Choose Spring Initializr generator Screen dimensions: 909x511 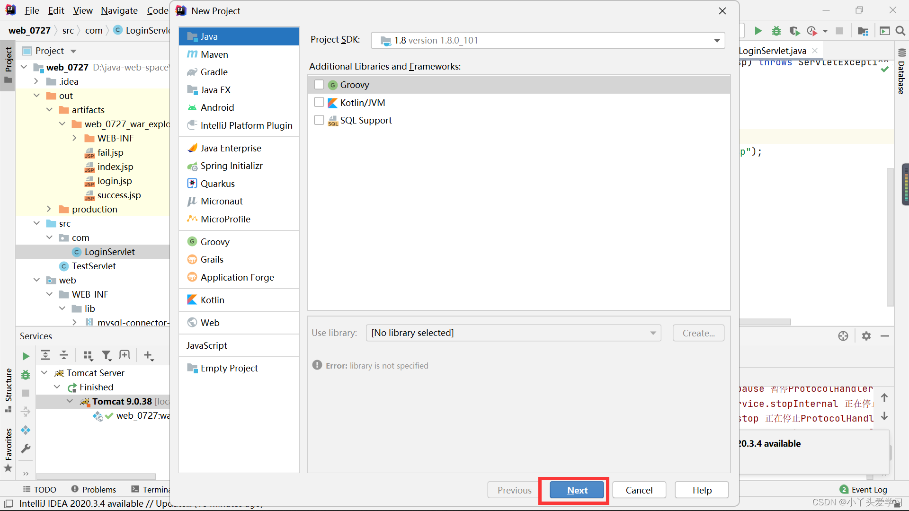point(239,166)
